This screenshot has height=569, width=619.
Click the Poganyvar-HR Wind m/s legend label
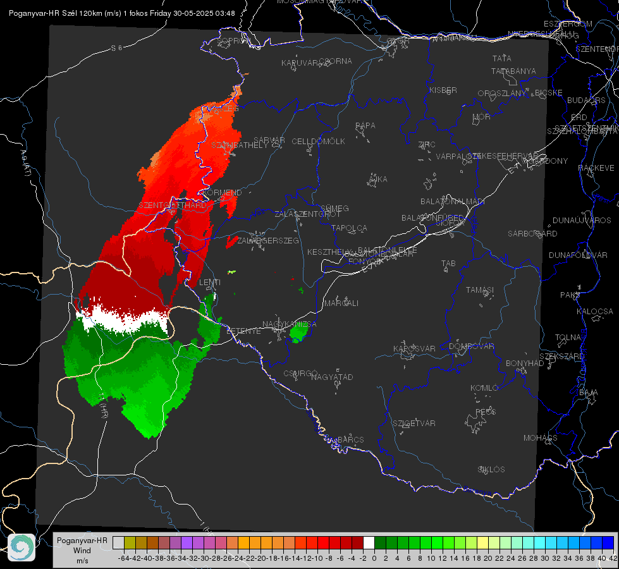point(82,551)
